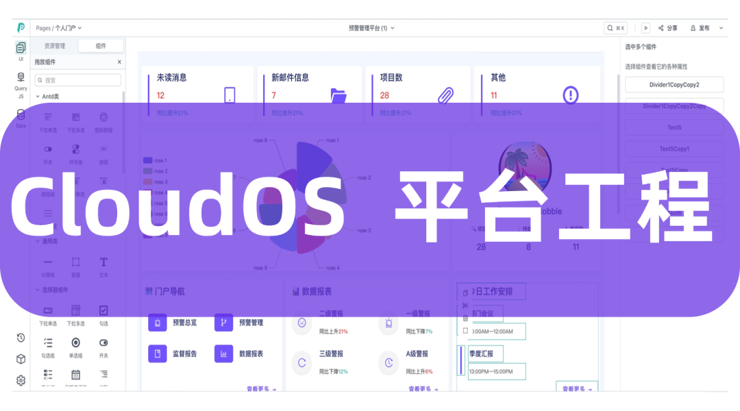Open the UI pages sidebar section
The height and width of the screenshot is (411, 740).
tap(21, 51)
